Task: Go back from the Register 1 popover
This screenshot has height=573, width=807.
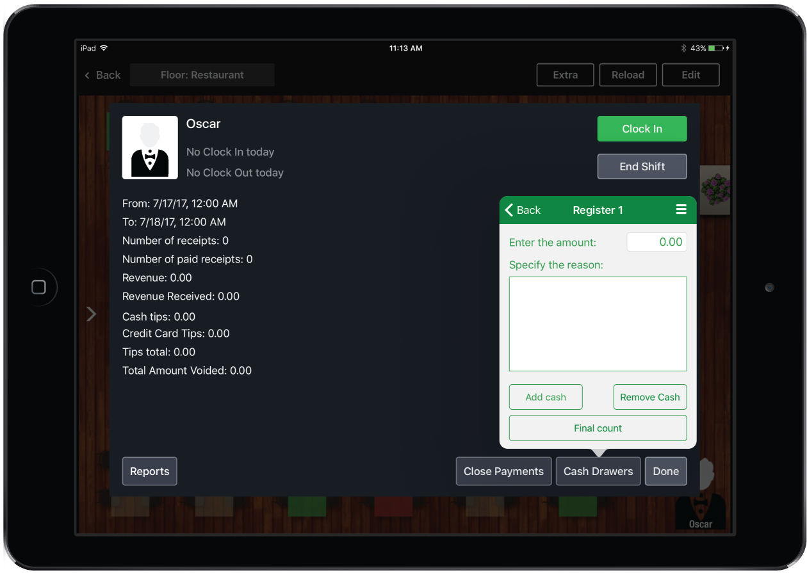Action: coord(523,210)
